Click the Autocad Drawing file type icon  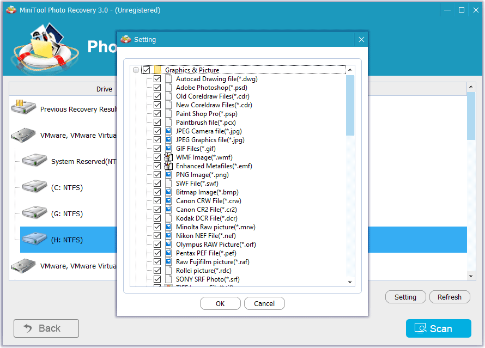168,79
